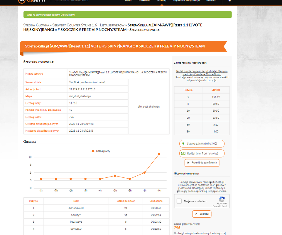The height and width of the screenshot is (235, 282).
Task: Go to Logowanie i Rejestracja
Action: point(187,1)
